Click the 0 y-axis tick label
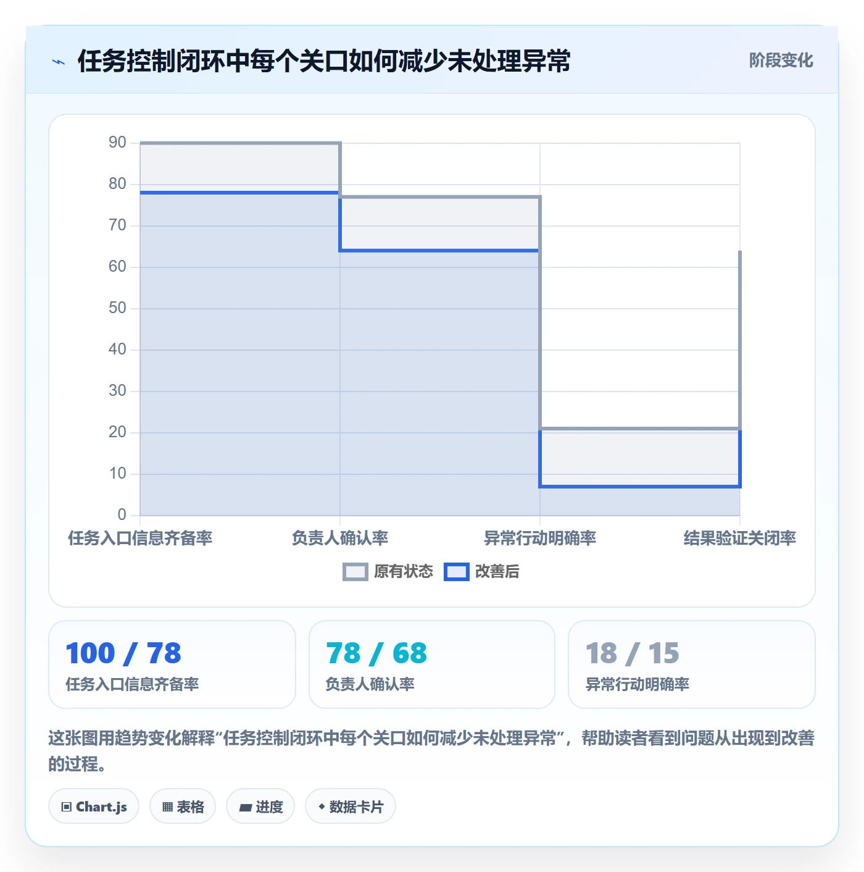 pos(122,515)
